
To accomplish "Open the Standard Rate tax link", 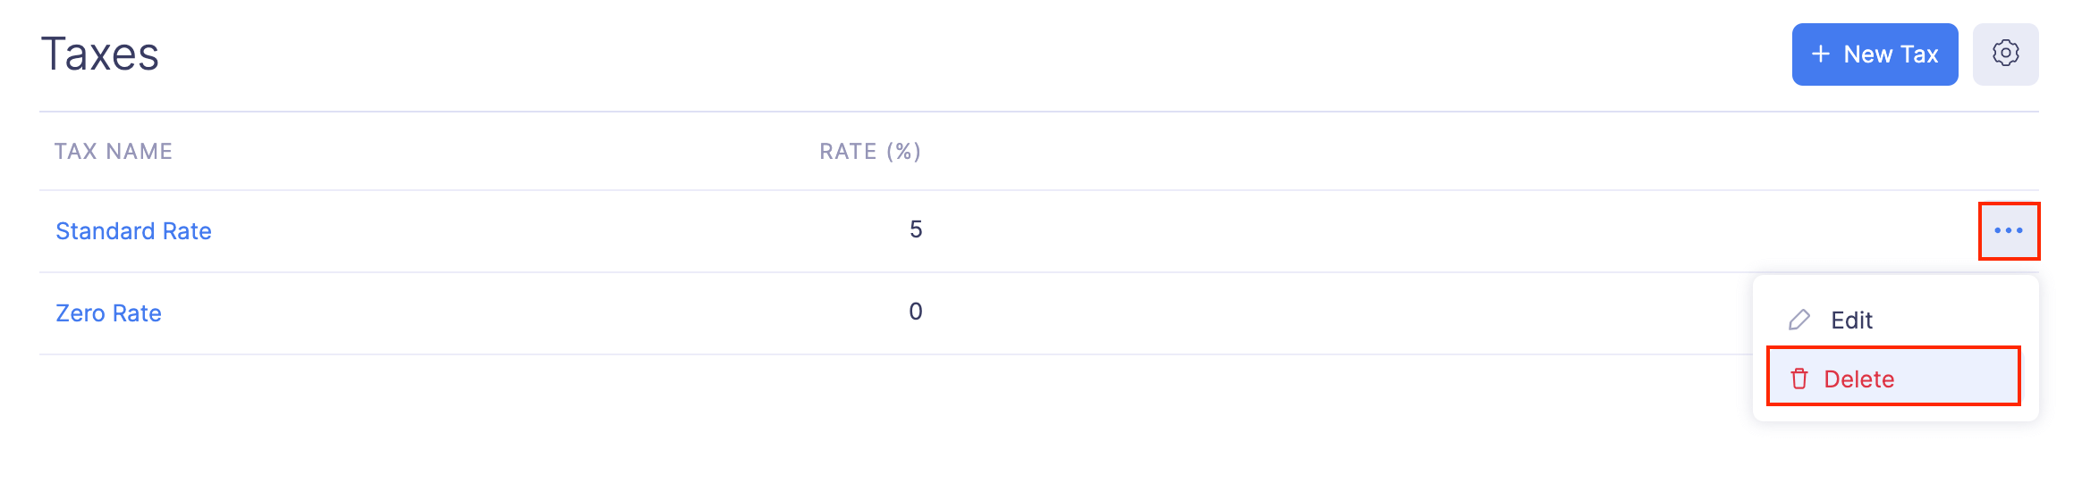I will point(133,231).
